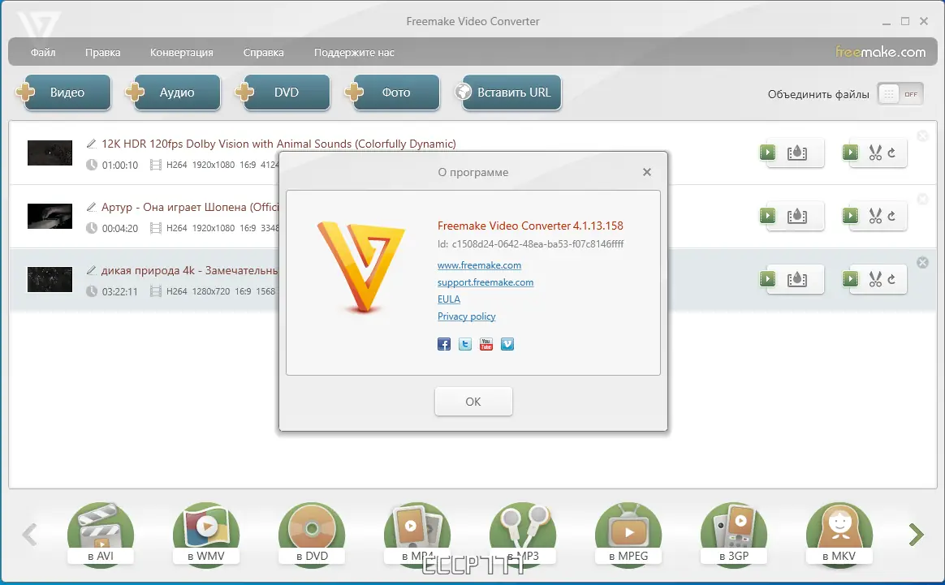Convert to AVI format icon
Screen dimensions: 945x585
pyautogui.click(x=100, y=535)
